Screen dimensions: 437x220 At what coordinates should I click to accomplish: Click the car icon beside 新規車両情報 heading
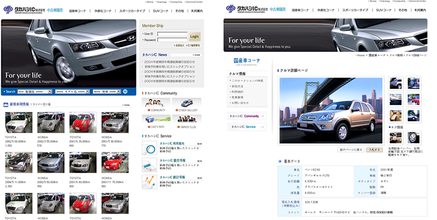pyautogui.click(x=6, y=105)
